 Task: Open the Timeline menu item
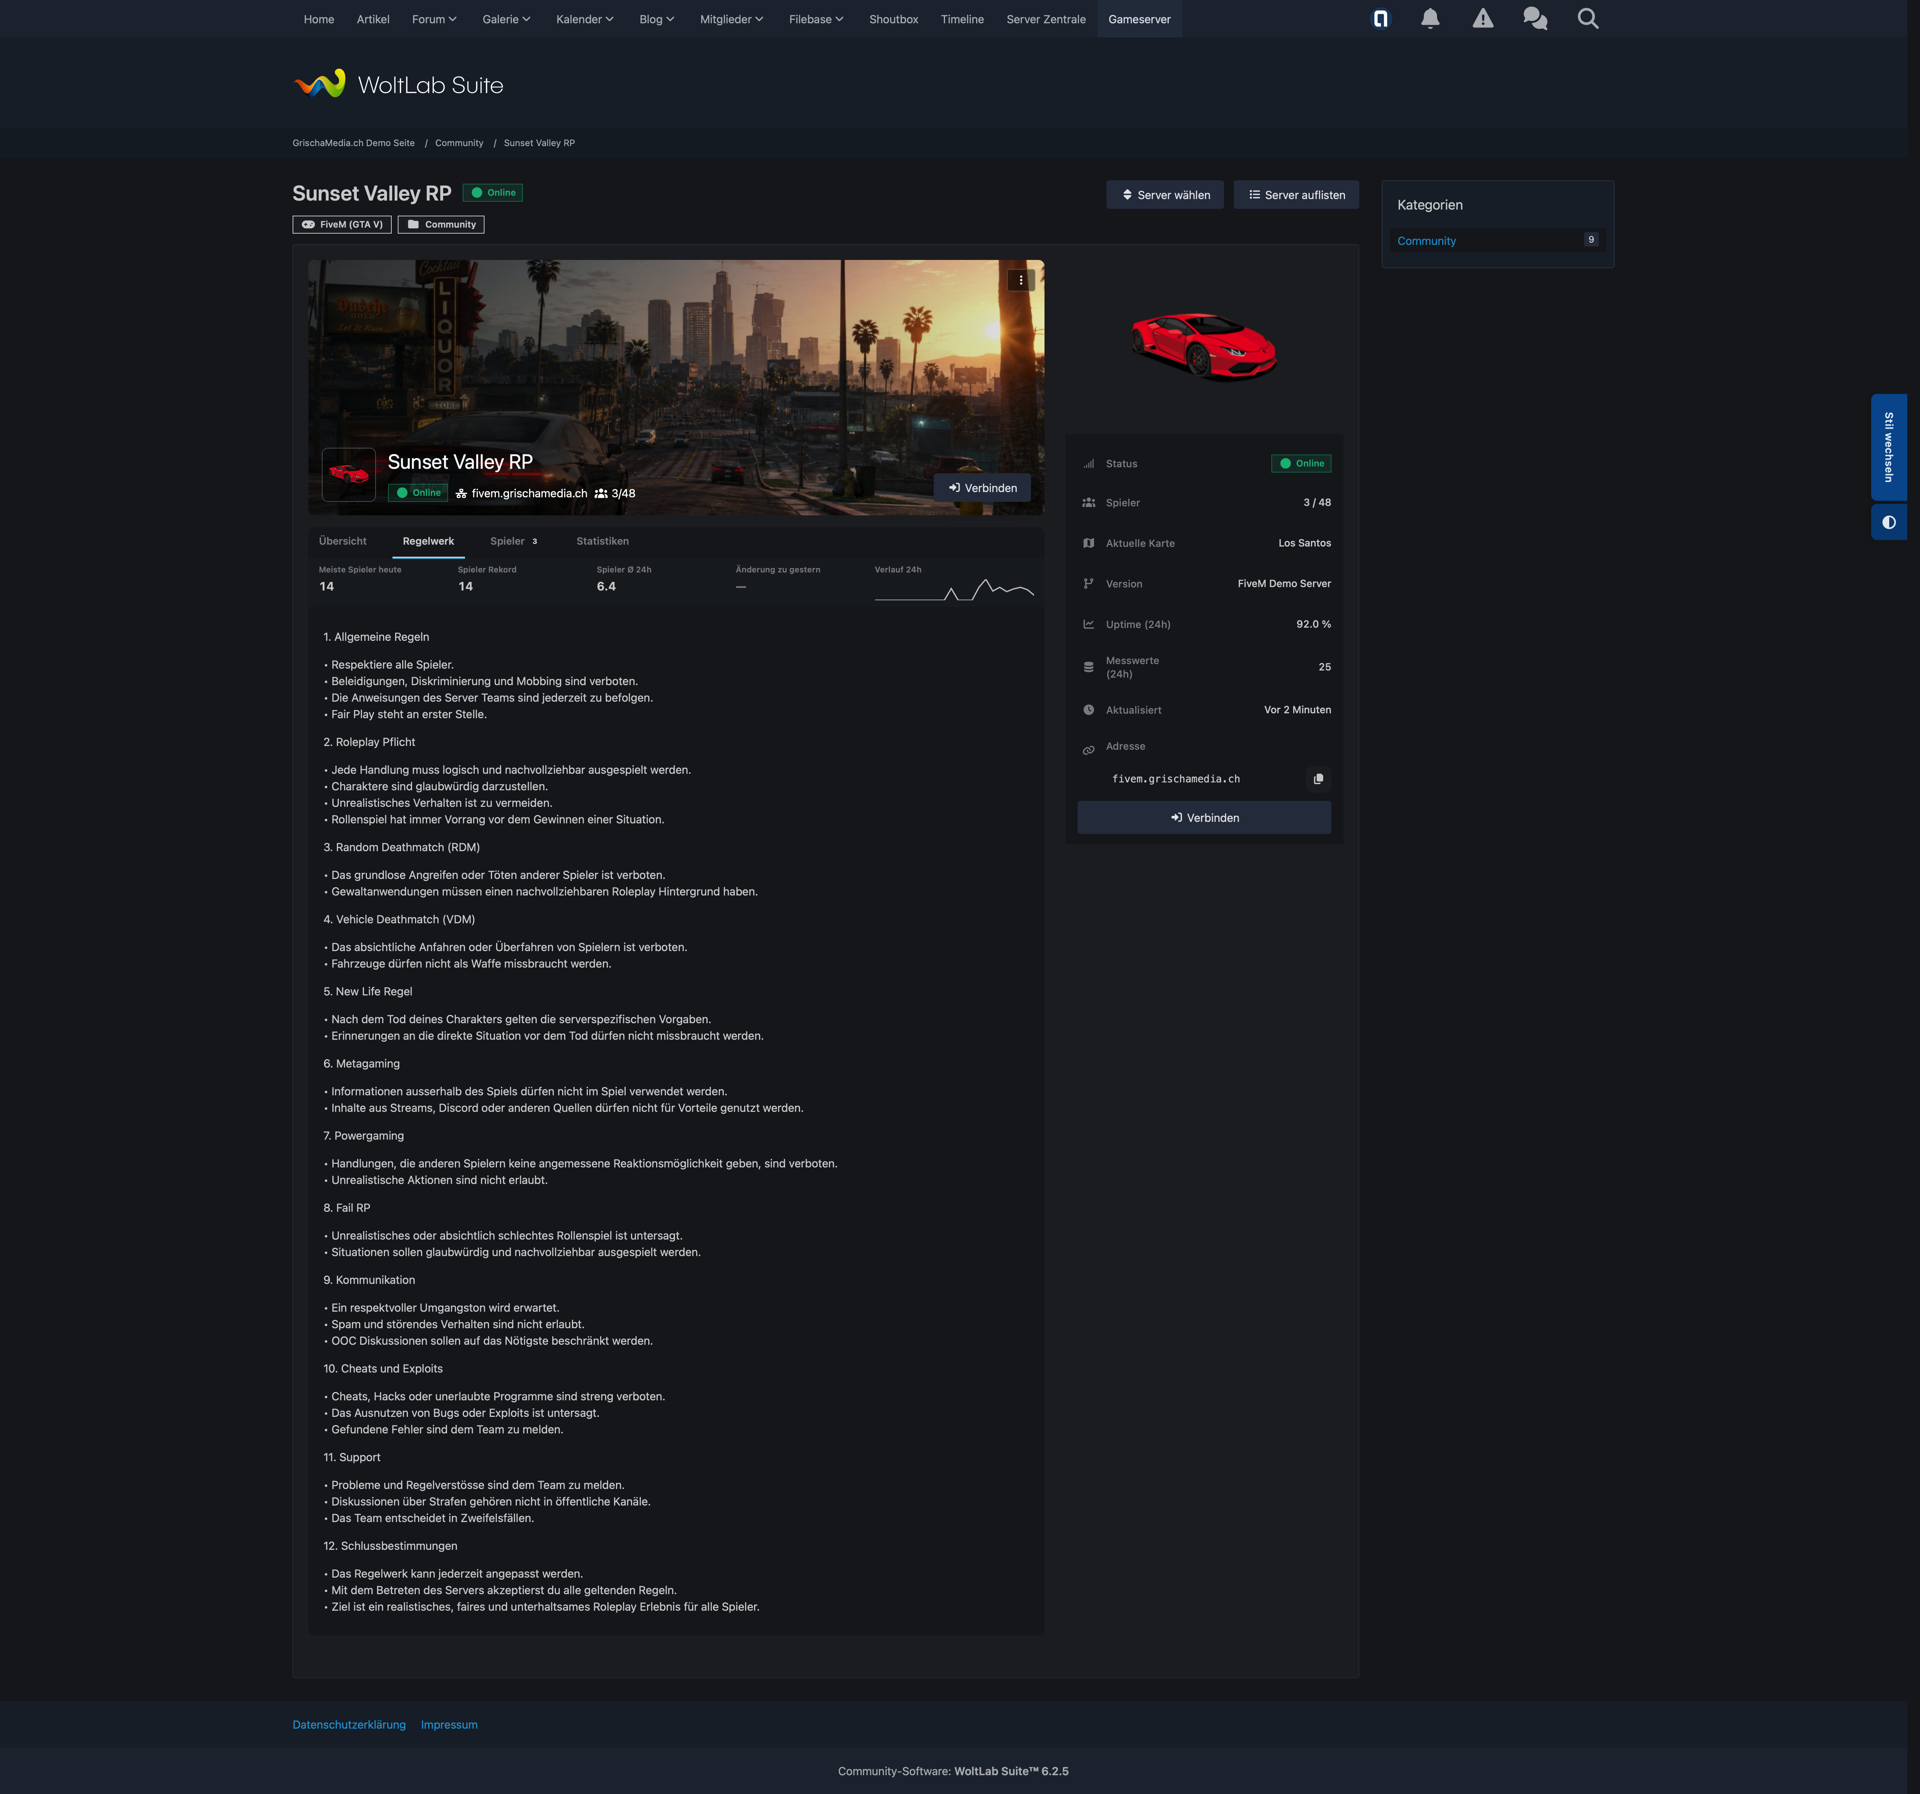coord(962,19)
